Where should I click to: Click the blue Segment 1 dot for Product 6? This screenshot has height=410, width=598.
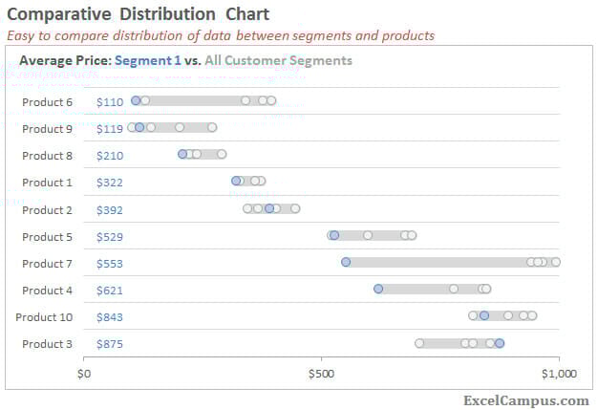(x=136, y=100)
